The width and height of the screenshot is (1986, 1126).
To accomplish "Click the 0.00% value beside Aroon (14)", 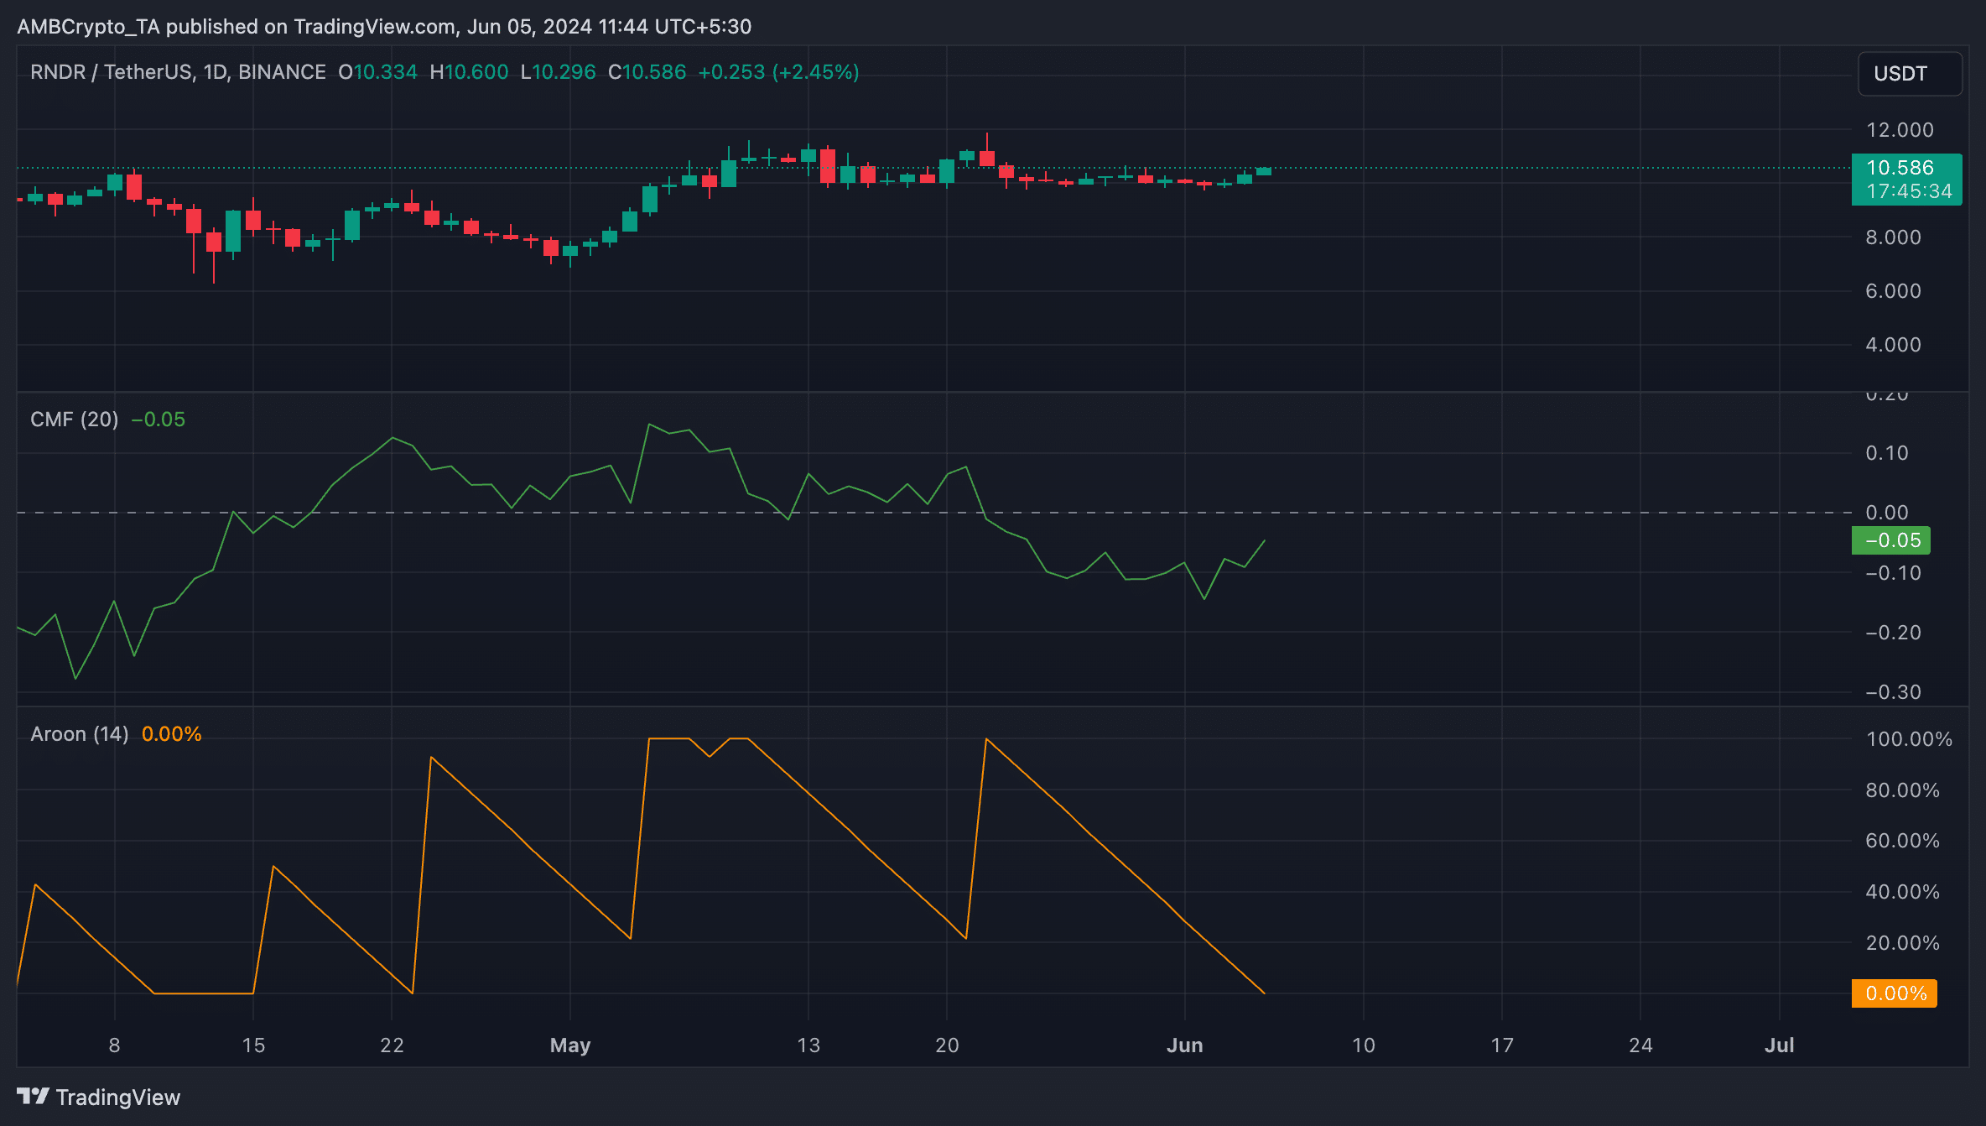I will [x=172, y=734].
